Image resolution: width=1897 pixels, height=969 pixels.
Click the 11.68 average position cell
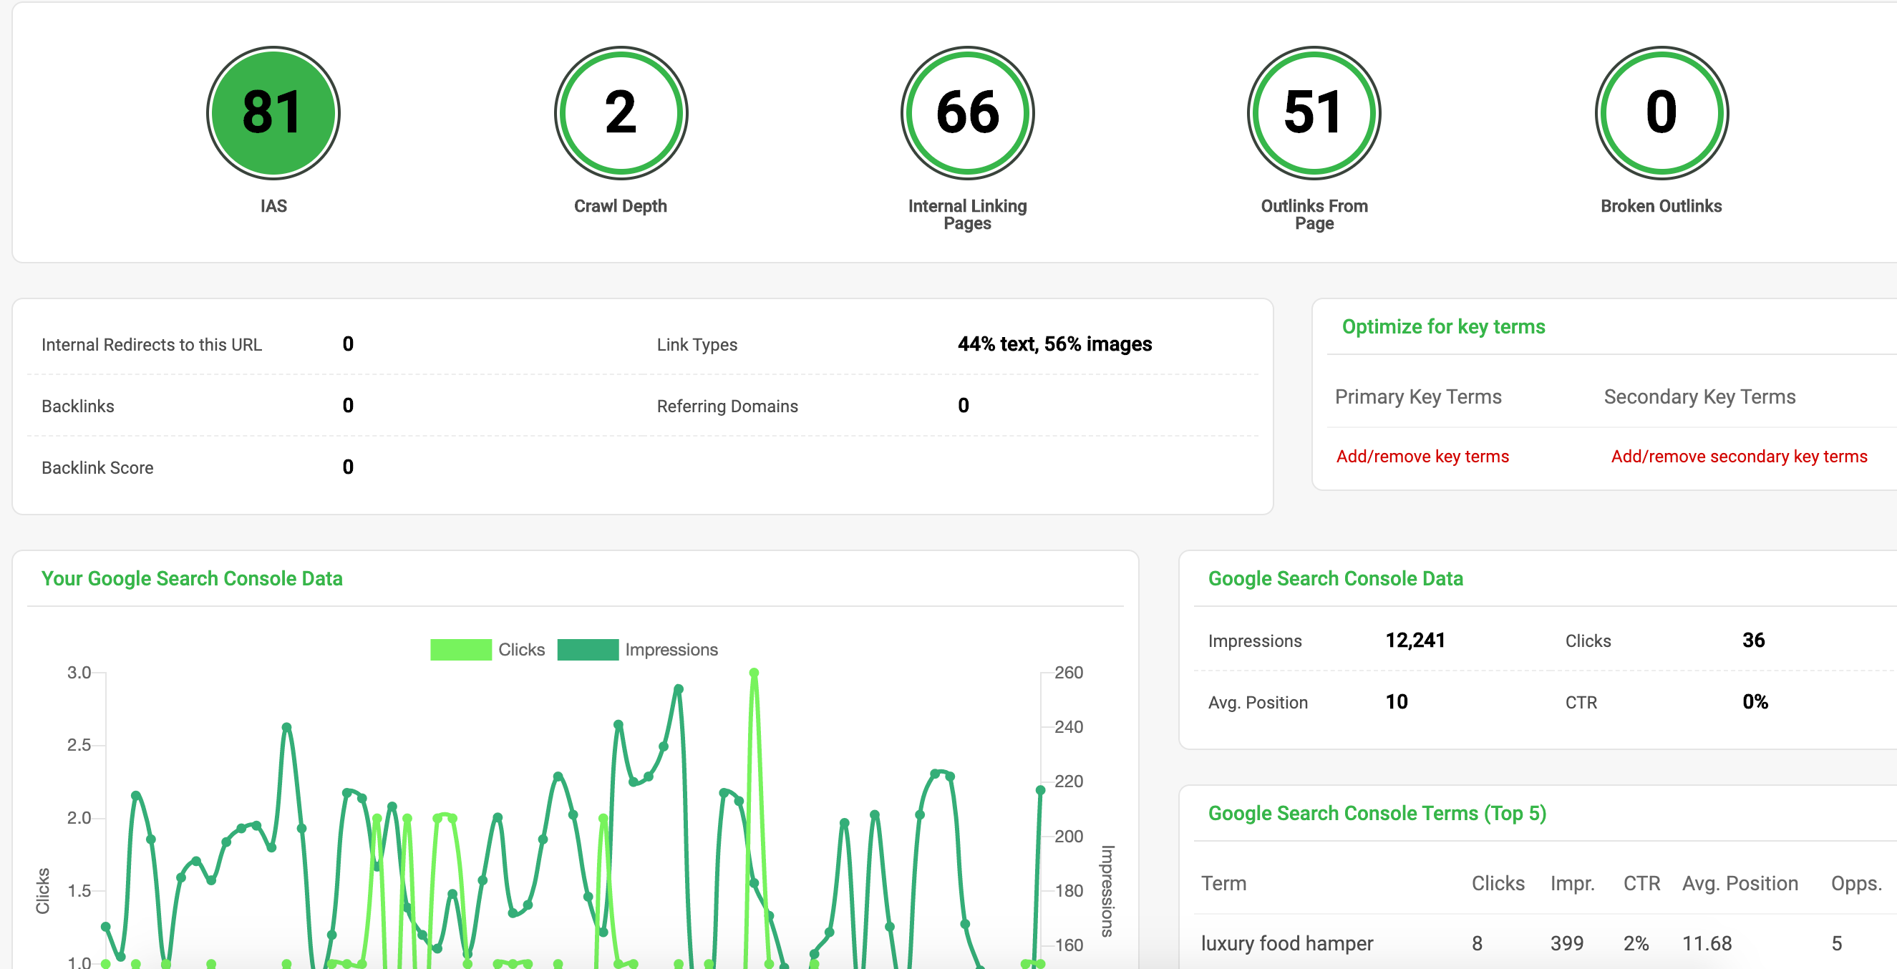pyautogui.click(x=1707, y=943)
